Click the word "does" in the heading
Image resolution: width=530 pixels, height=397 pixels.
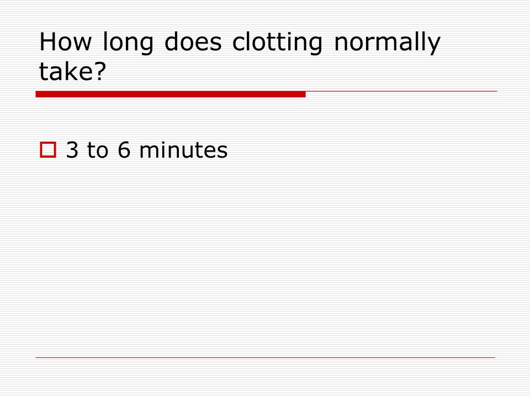click(193, 41)
